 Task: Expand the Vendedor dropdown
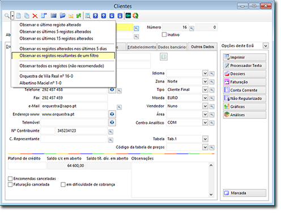(205, 106)
